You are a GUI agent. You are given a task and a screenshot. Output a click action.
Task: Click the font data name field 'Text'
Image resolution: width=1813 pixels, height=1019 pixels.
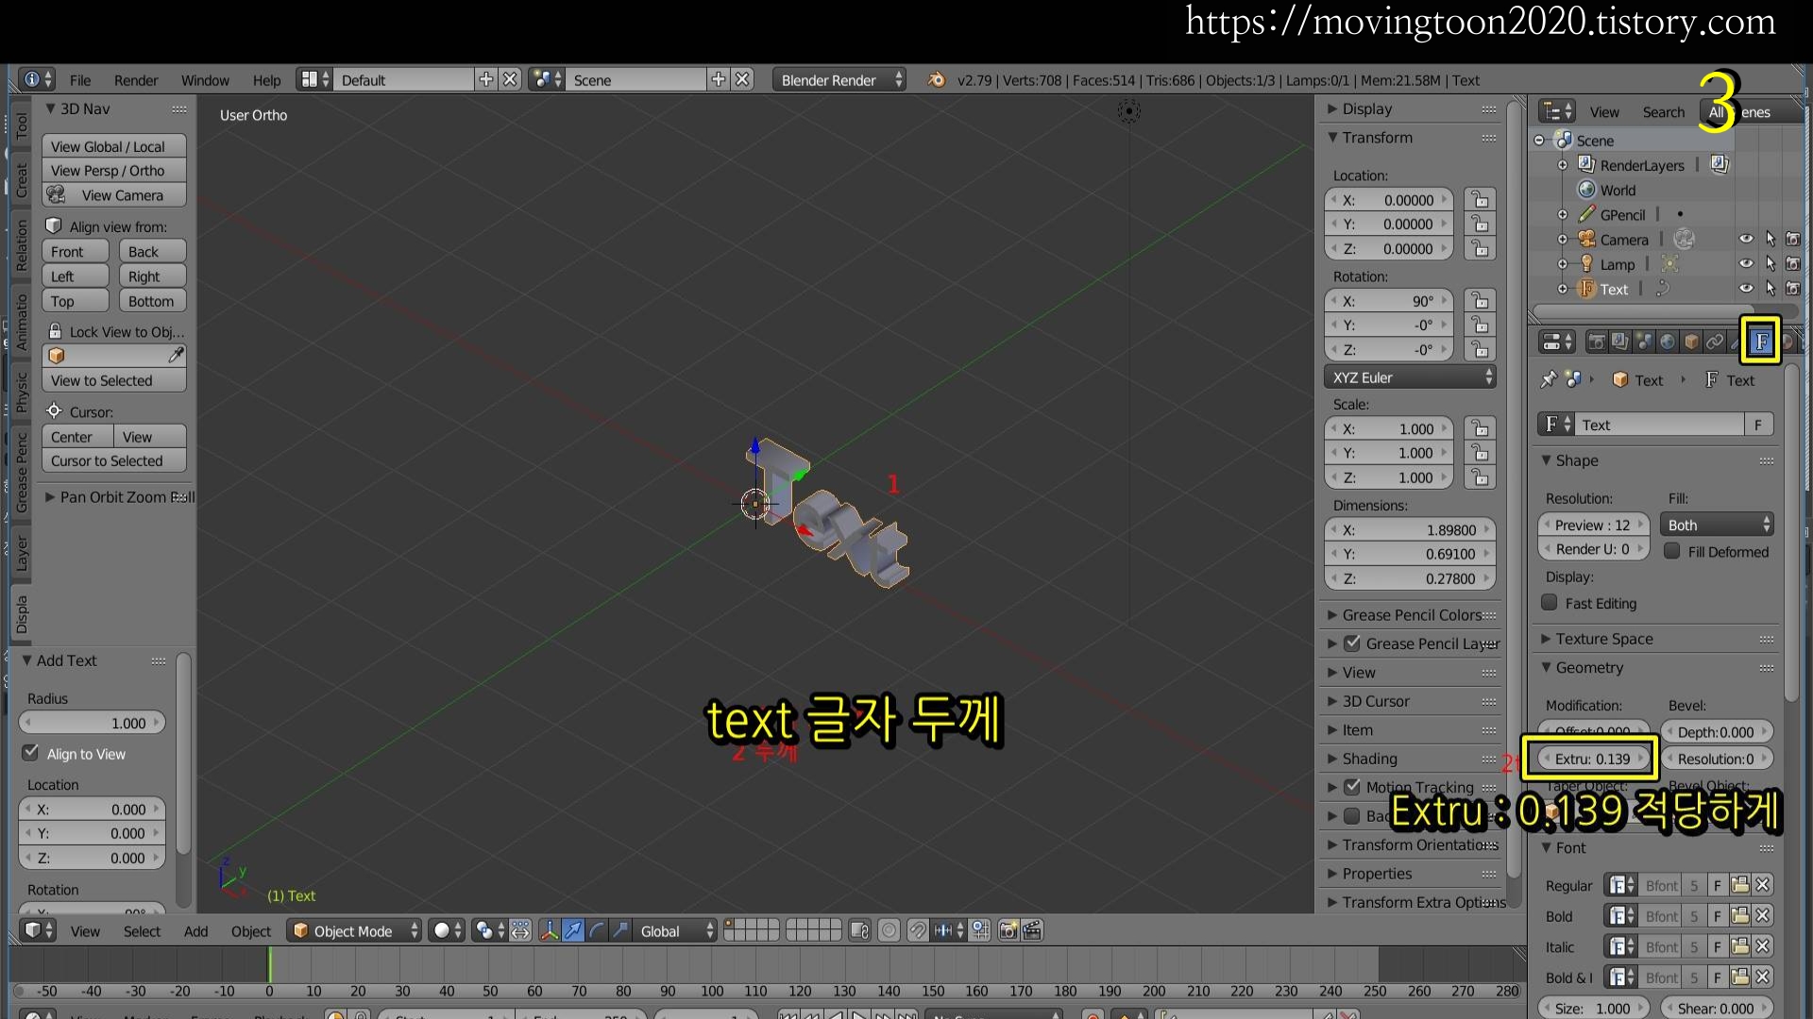tap(1661, 425)
